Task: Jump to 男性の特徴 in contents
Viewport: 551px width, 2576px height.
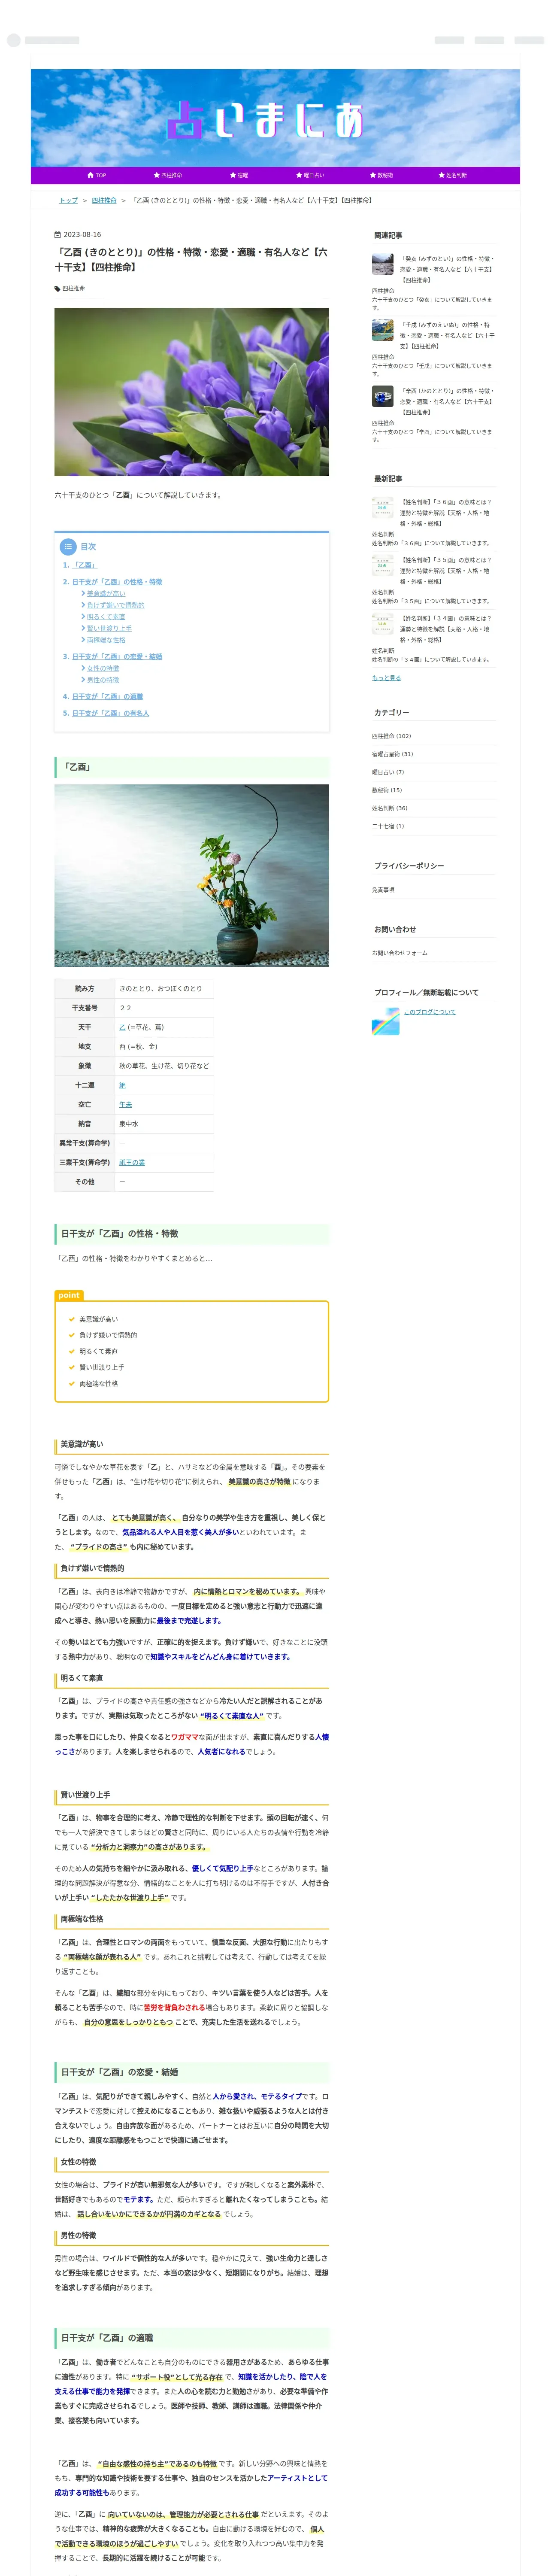Action: [103, 680]
